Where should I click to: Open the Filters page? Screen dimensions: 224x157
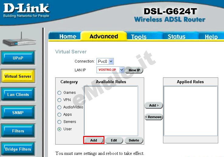[18, 131]
